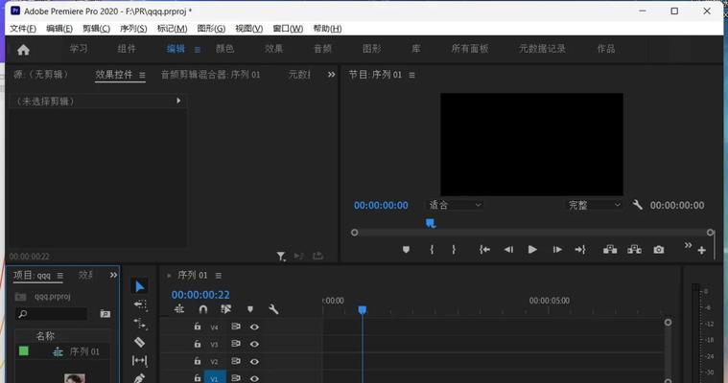Toggle insert sequences as nests
The image size is (728, 383).
pyautogui.click(x=178, y=309)
